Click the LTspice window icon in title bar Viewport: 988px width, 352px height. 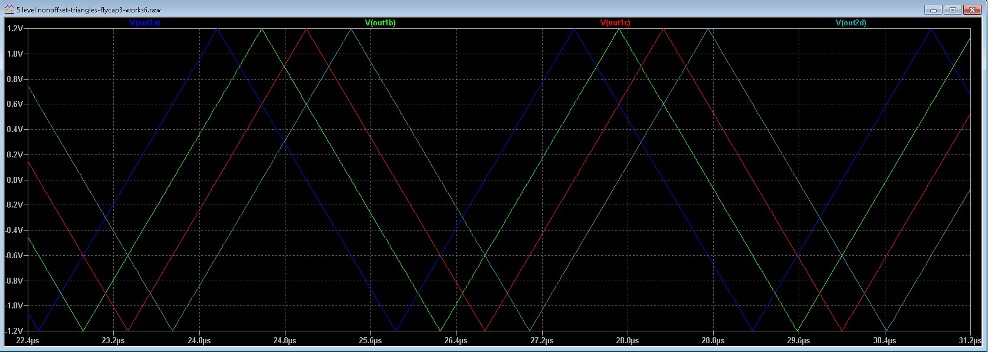9,10
